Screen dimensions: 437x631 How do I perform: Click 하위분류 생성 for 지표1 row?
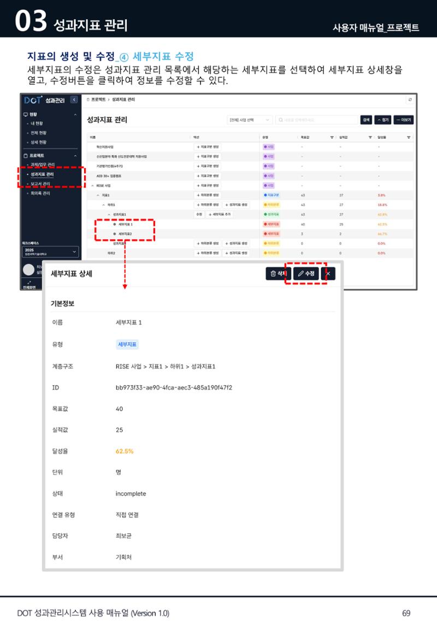point(208,195)
